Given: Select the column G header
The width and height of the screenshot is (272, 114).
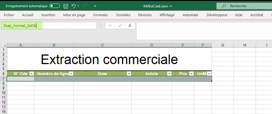Looking at the screenshot, I should (x=223, y=45).
